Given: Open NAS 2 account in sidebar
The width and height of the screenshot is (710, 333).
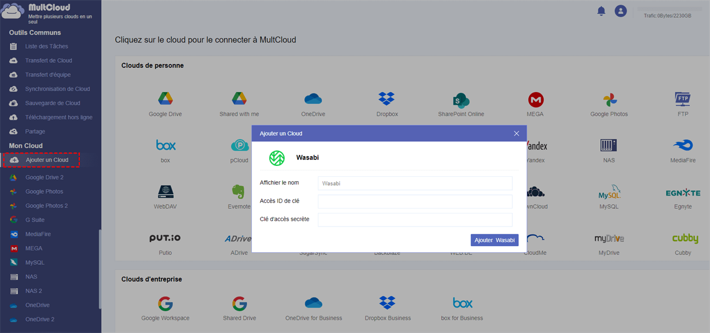Looking at the screenshot, I should point(33,291).
